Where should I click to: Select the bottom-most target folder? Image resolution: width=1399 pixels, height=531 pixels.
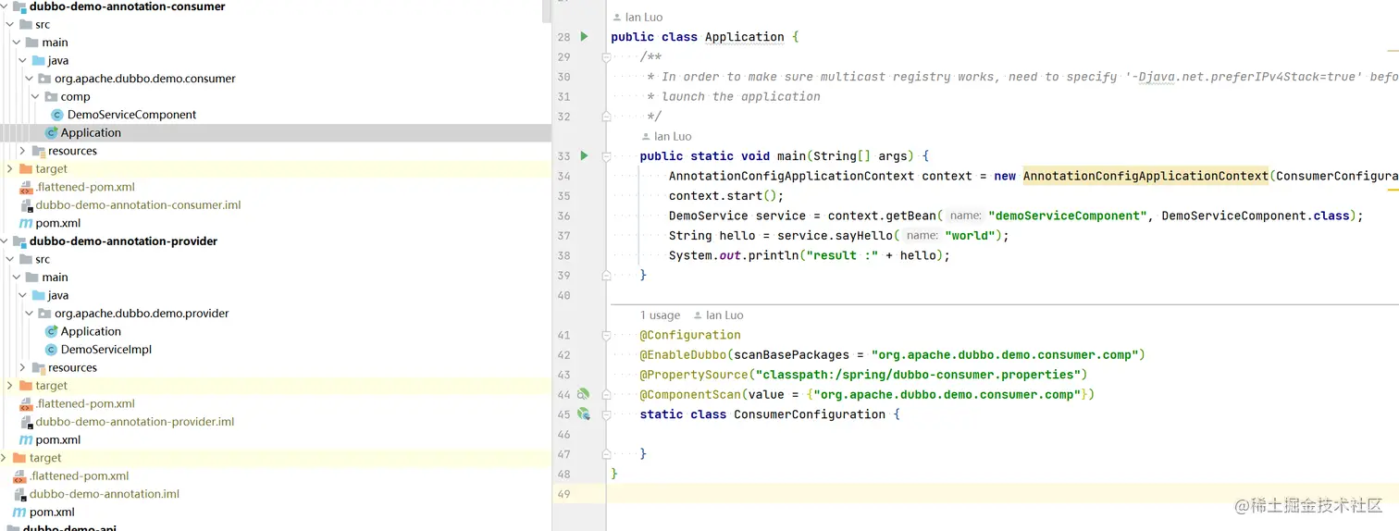click(x=45, y=458)
